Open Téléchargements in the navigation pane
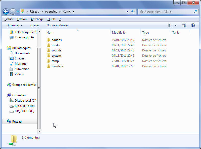Image resolution: width=201 pixels, height=149 pixels. (23, 32)
